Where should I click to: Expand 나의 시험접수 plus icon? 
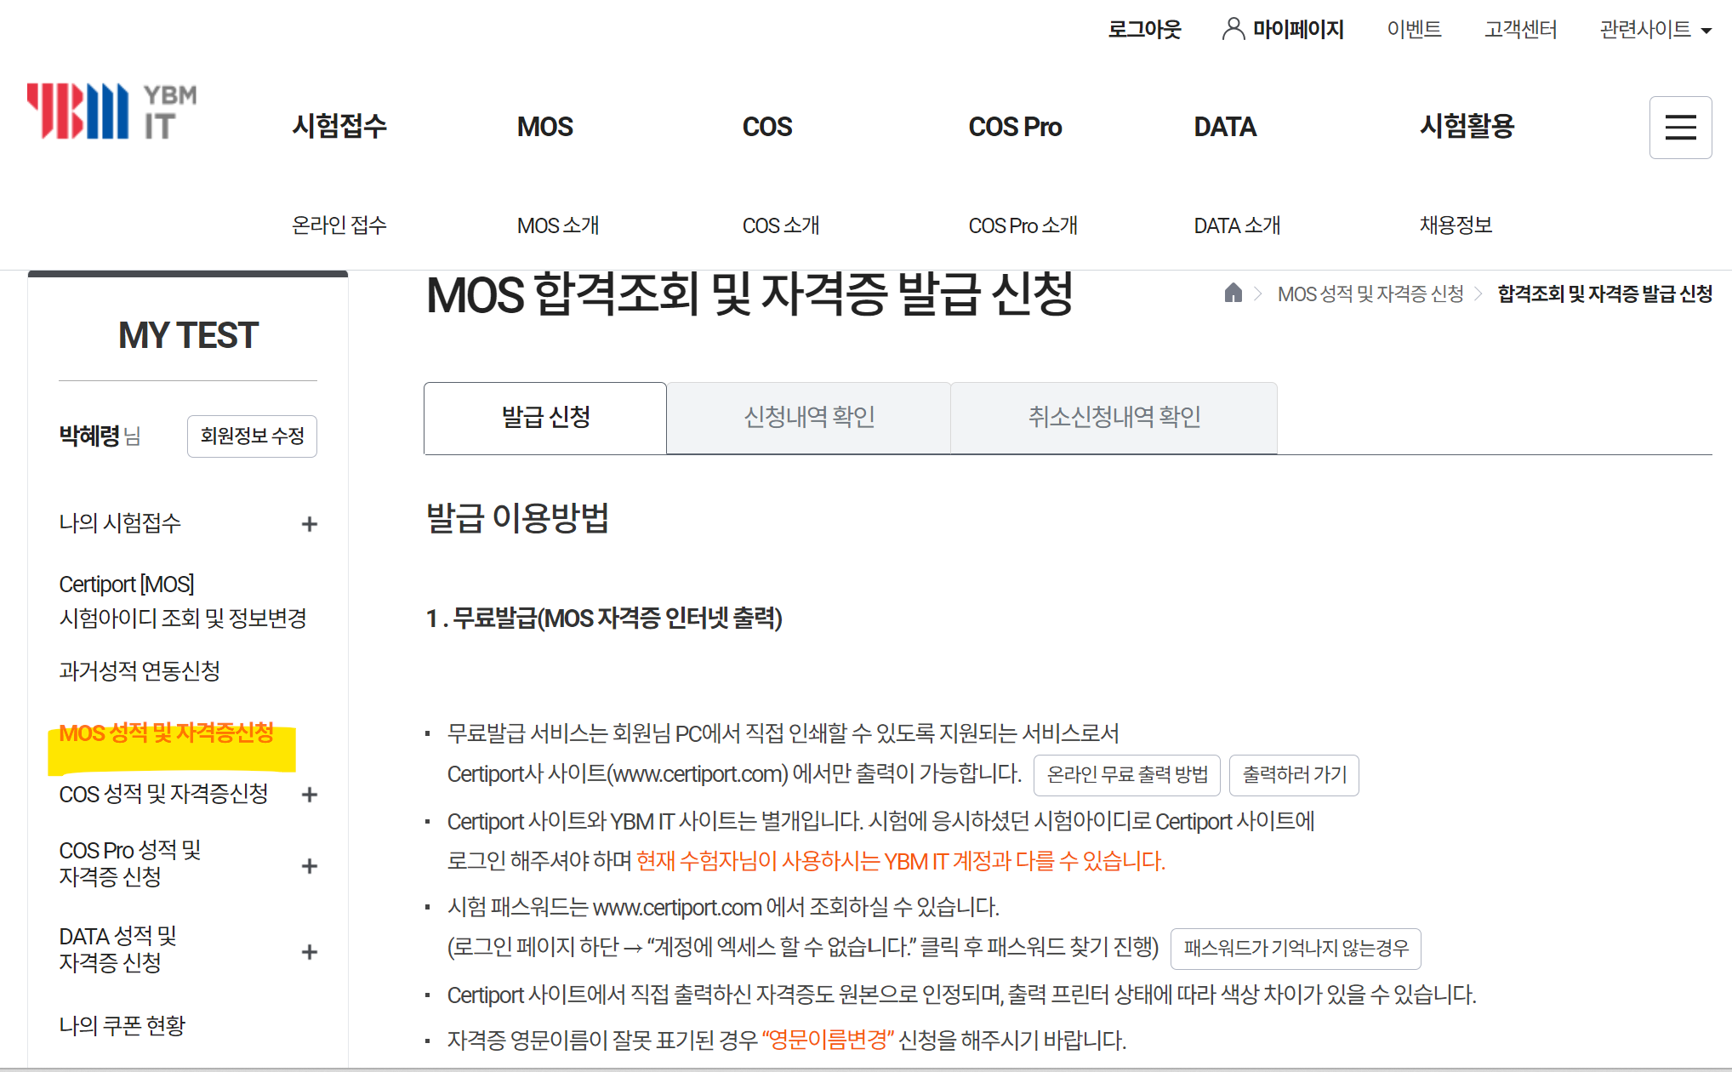pyautogui.click(x=310, y=524)
